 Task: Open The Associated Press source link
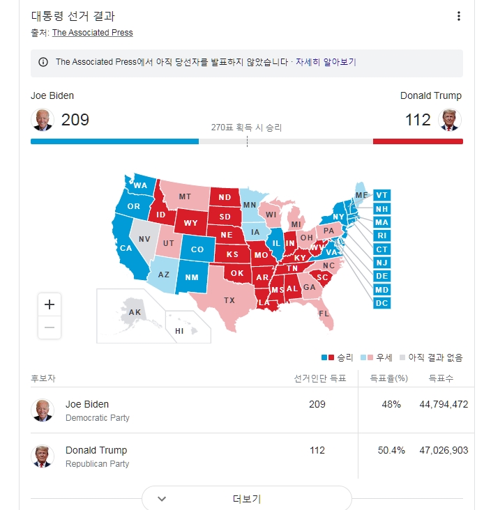point(92,33)
